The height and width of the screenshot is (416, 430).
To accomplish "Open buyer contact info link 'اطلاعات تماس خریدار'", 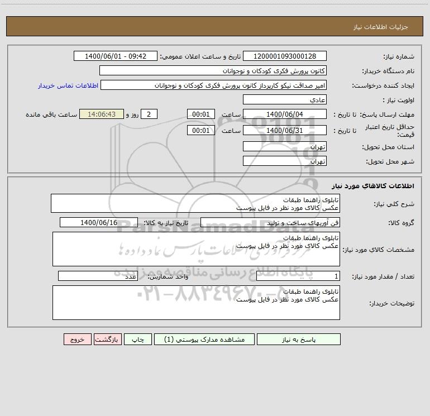I will tap(68, 85).
